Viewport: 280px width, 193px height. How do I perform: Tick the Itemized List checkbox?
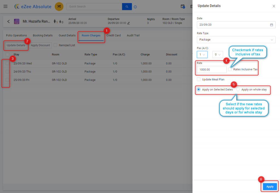coord(55,45)
